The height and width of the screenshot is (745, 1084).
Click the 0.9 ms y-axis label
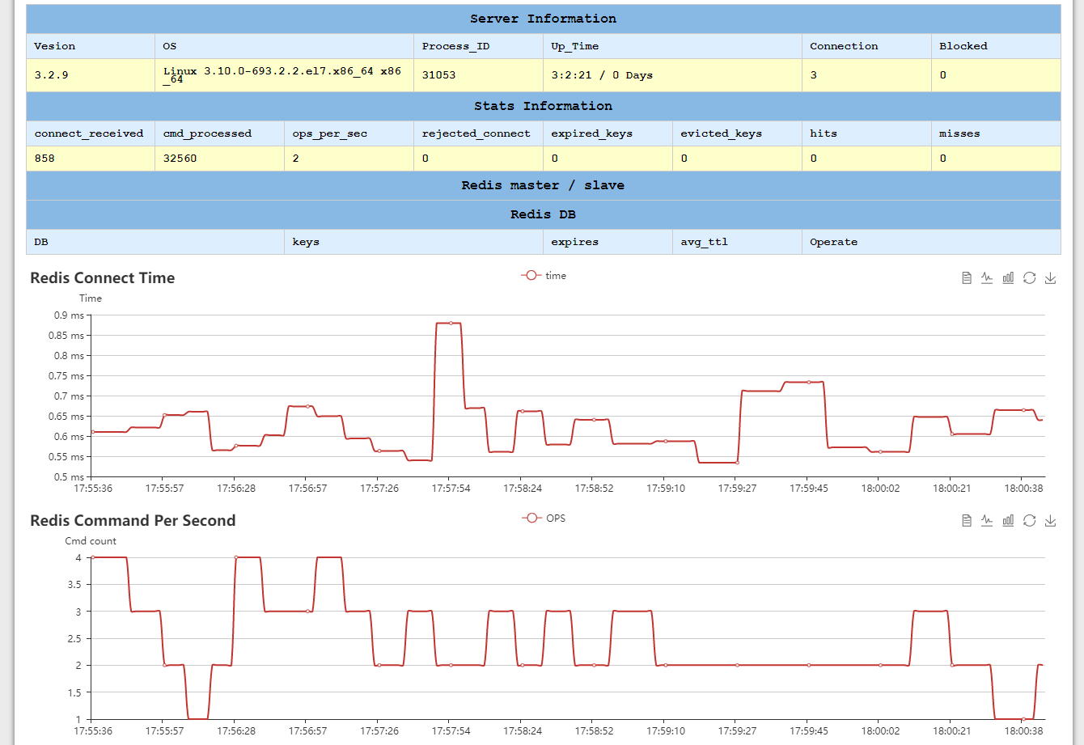coord(69,315)
